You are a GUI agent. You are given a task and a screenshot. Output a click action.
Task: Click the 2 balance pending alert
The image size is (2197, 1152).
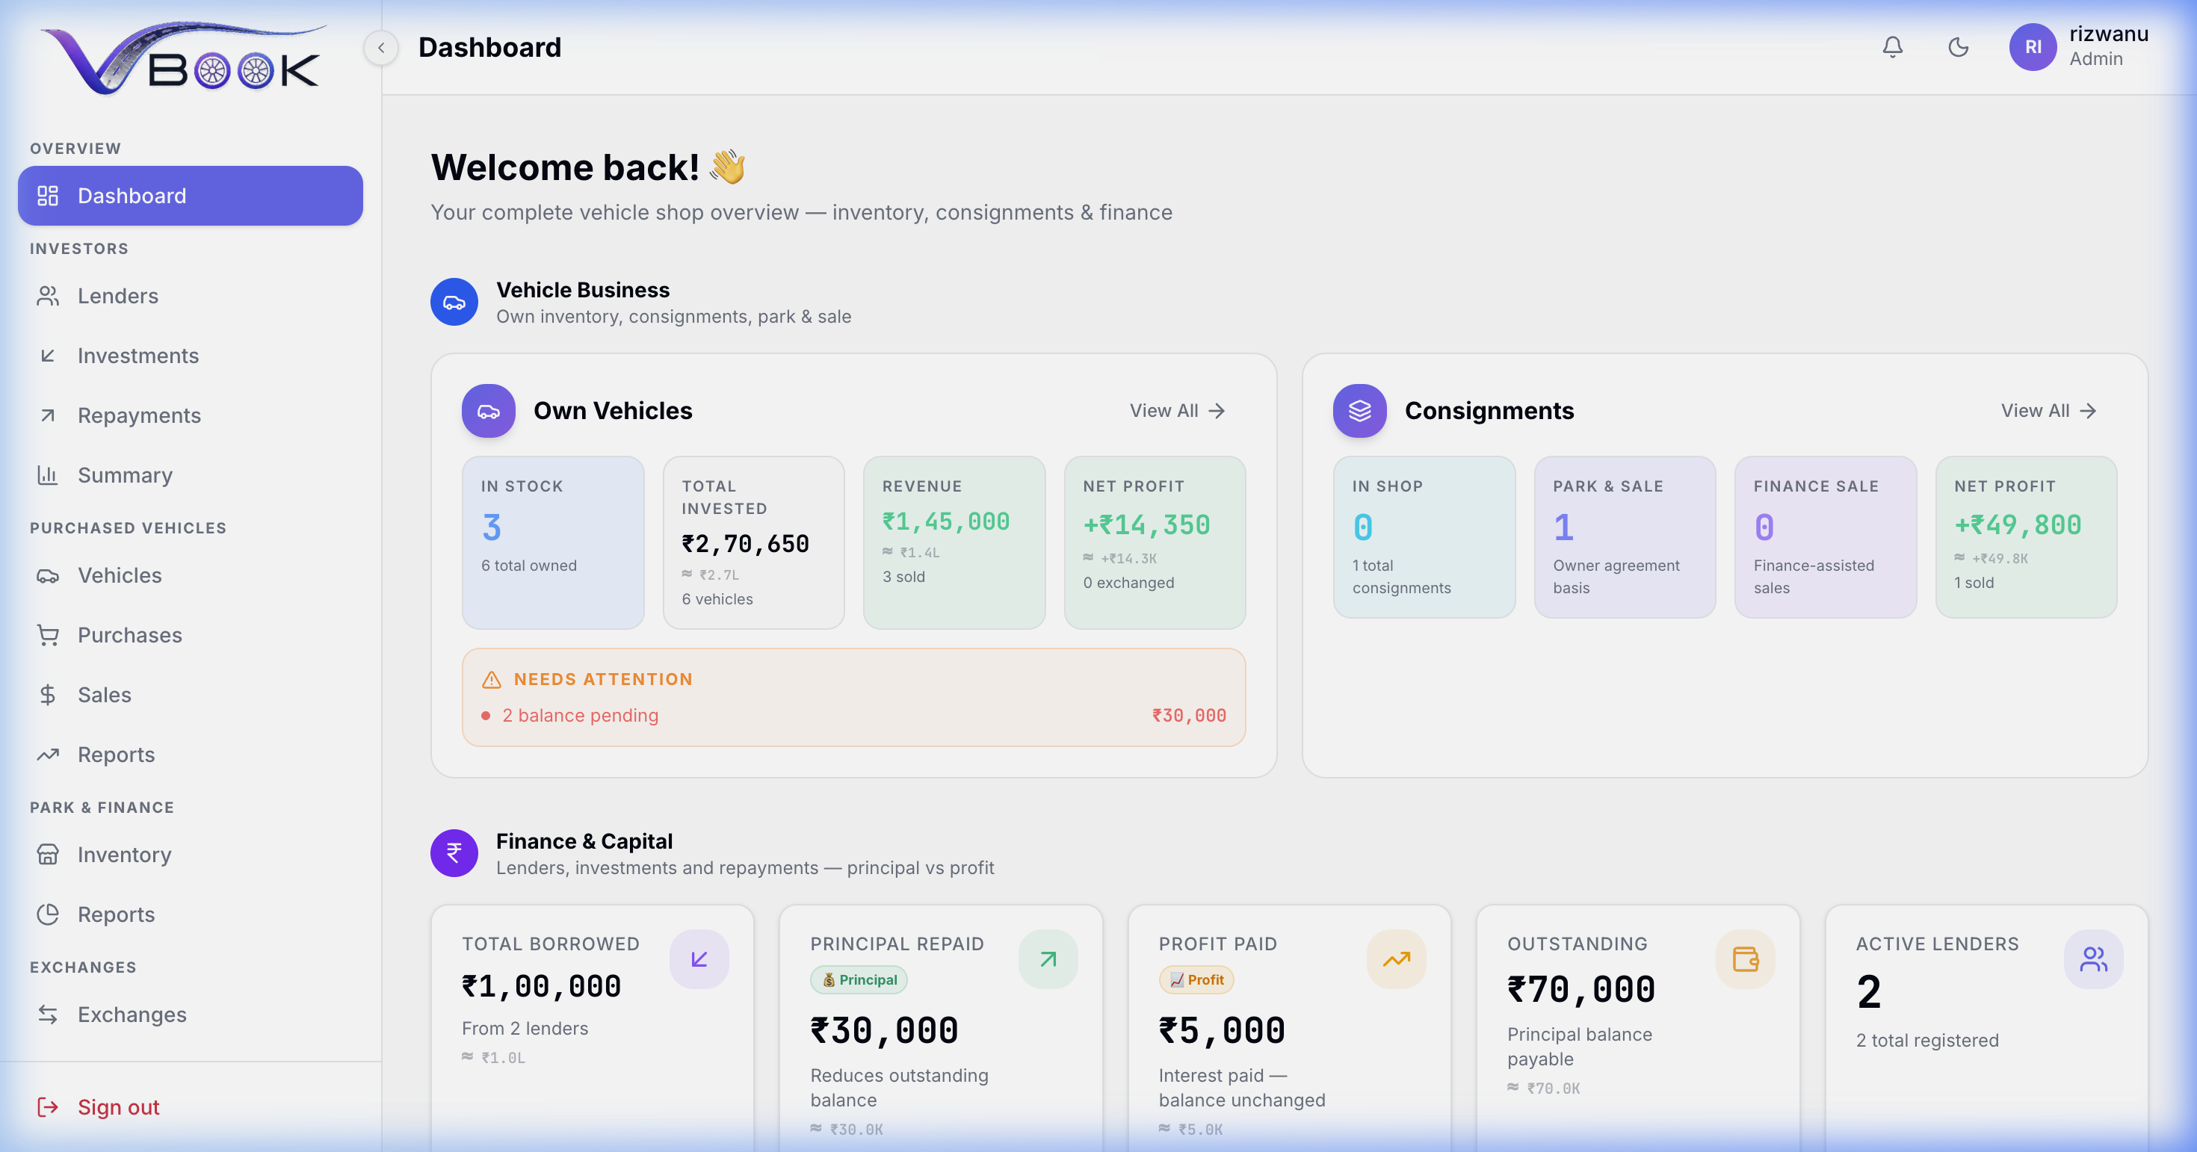tap(853, 716)
